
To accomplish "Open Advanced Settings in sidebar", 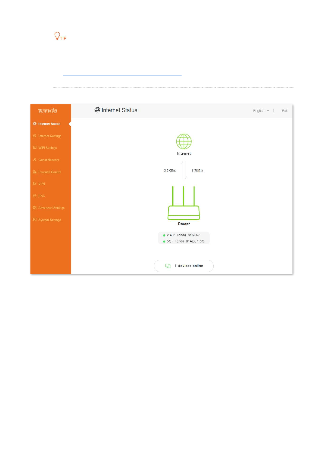I will click(51, 208).
